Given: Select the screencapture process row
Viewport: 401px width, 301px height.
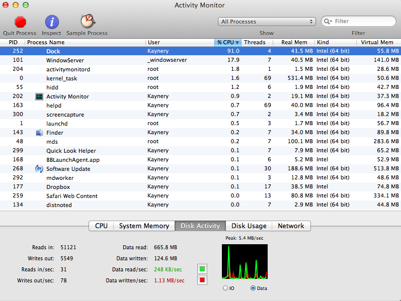Looking at the screenshot, I should point(200,114).
